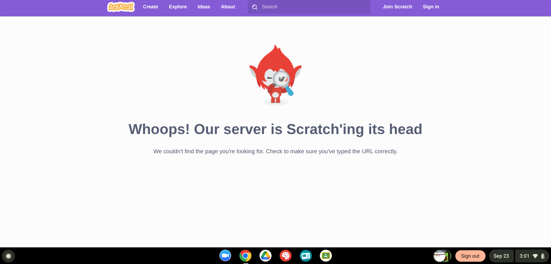Image resolution: width=551 pixels, height=264 pixels.
Task: Launch Google Drive from the shelf
Action: (x=265, y=256)
